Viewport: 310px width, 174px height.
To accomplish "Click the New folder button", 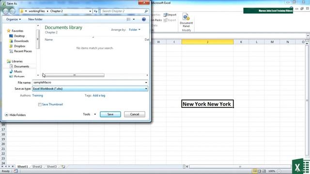I will click(35, 19).
